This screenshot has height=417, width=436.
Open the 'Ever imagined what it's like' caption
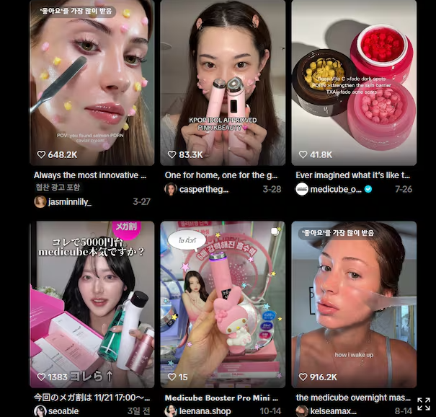(352, 175)
